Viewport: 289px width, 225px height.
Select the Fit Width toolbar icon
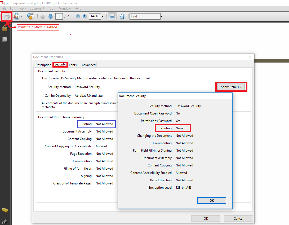(x=112, y=16)
